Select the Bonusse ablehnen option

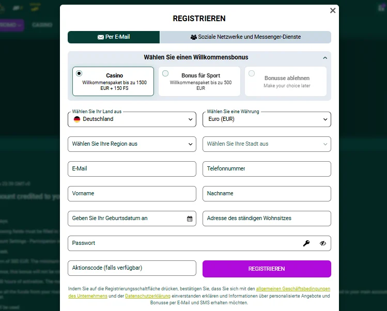[286, 81]
